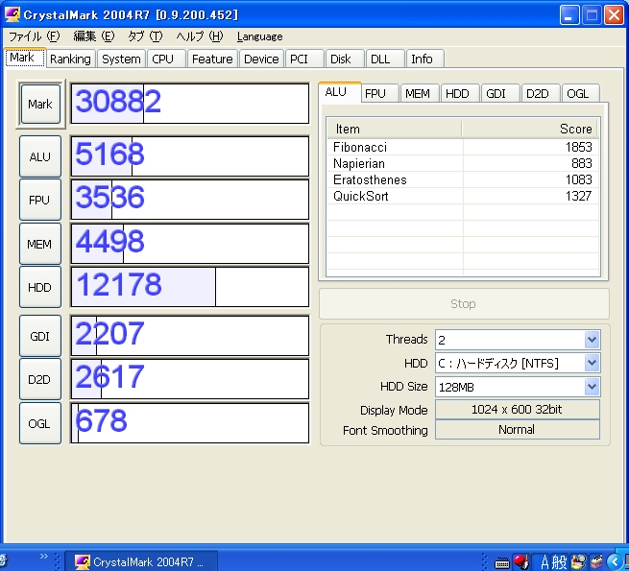Switch to the Ranking tab
The height and width of the screenshot is (571, 629).
[x=70, y=59]
